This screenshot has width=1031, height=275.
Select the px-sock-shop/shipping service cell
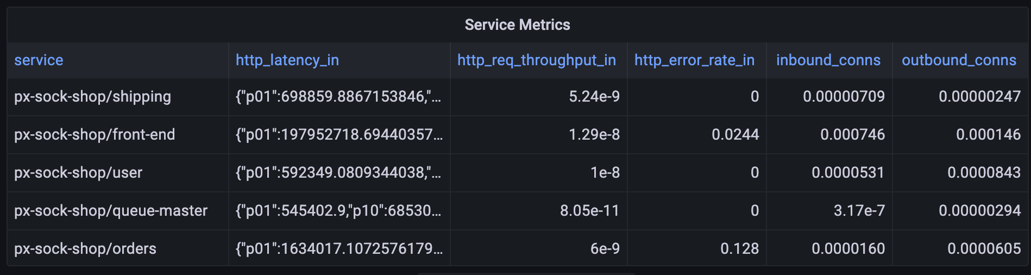coord(92,97)
